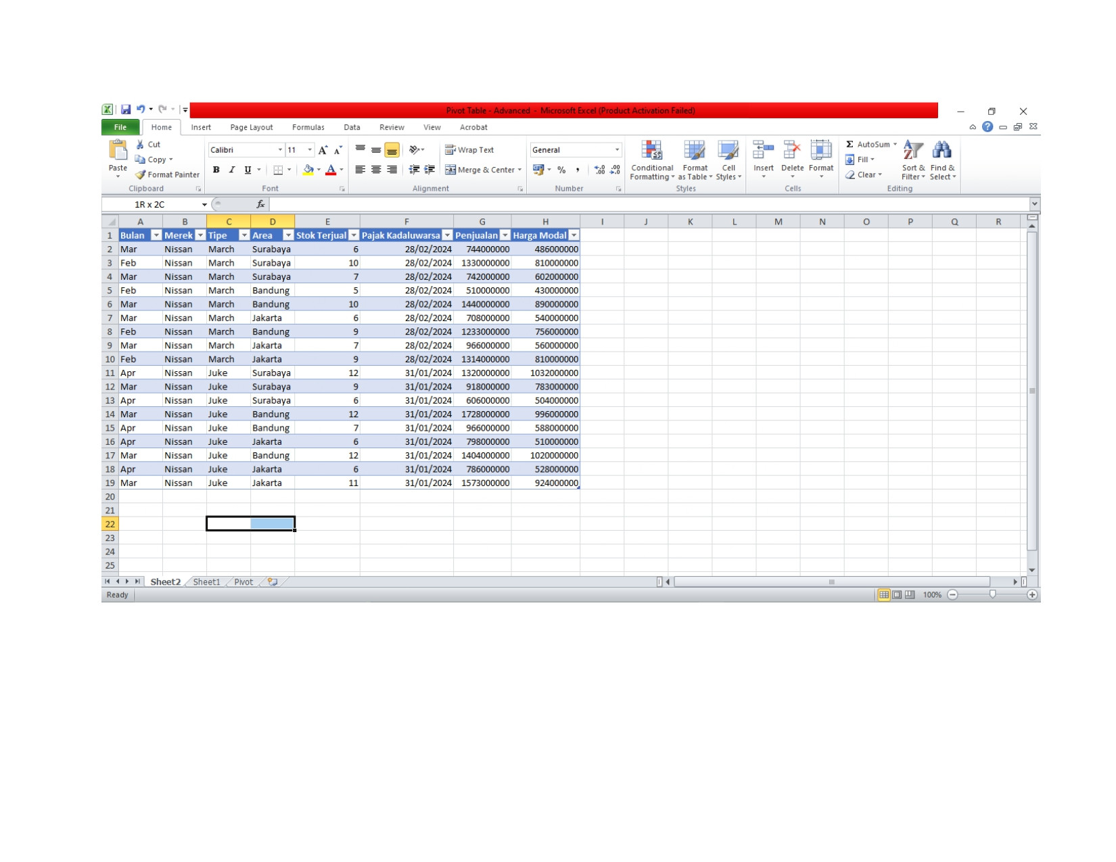Open the Font name Calibri dropdown

point(280,149)
